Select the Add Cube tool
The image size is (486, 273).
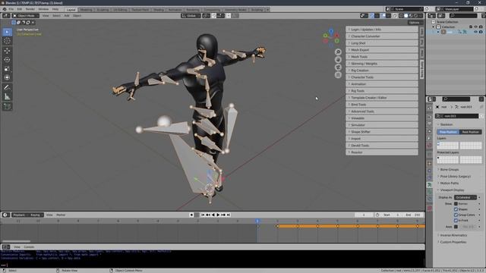[x=7, y=107]
